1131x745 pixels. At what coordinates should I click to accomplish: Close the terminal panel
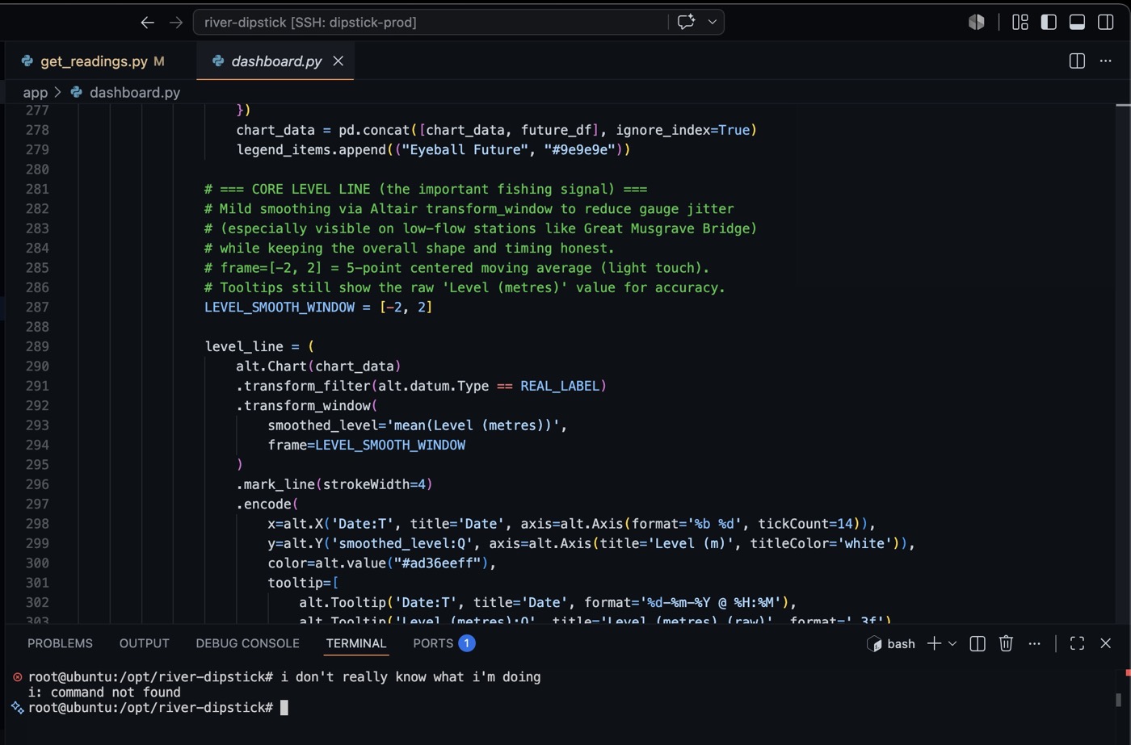(x=1106, y=643)
